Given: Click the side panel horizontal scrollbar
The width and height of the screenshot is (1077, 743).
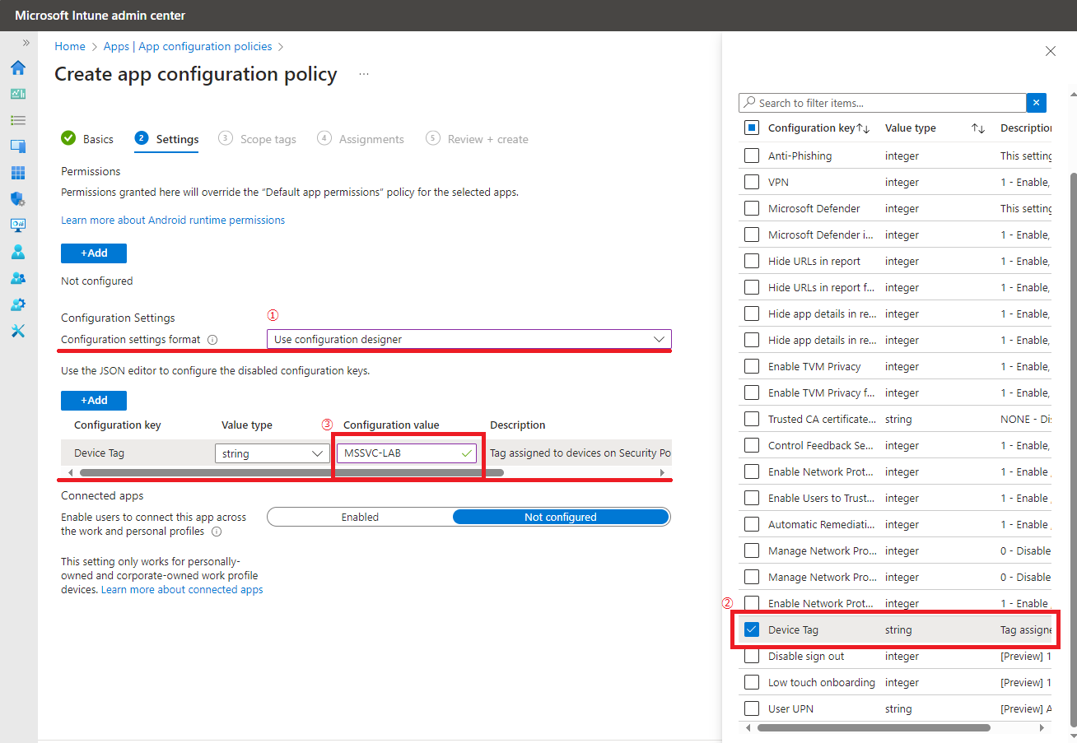Looking at the screenshot, I should click(874, 728).
